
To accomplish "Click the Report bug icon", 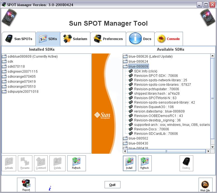I will pos(26,185).
